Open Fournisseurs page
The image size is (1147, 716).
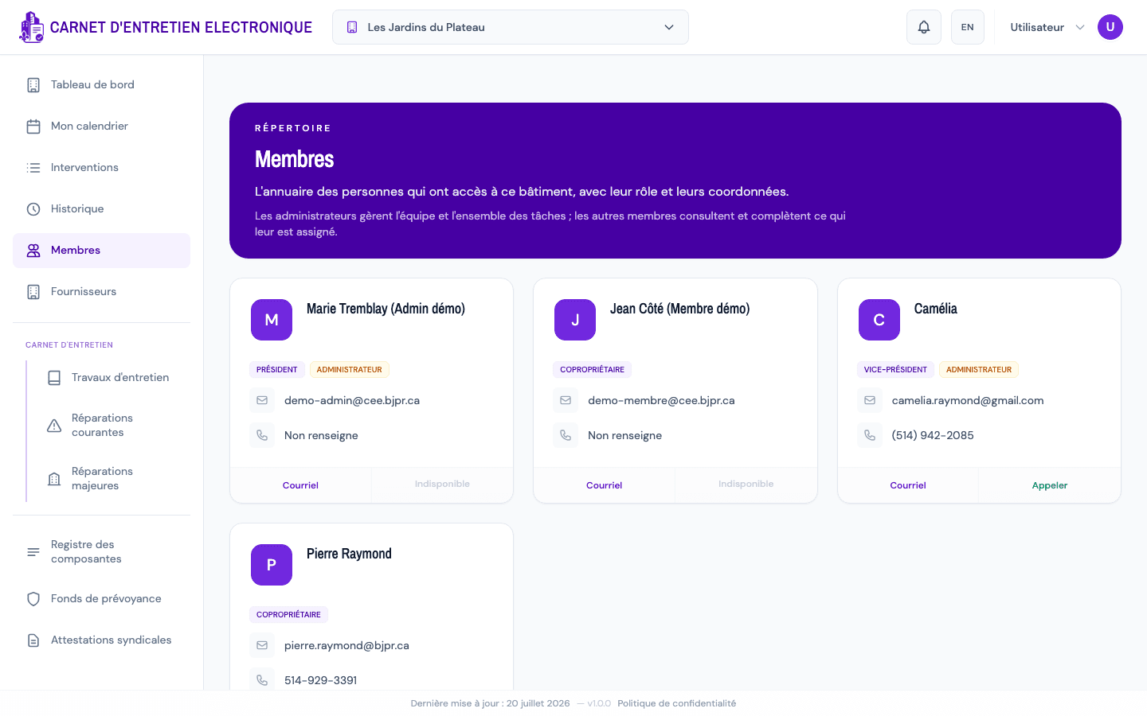click(x=101, y=292)
